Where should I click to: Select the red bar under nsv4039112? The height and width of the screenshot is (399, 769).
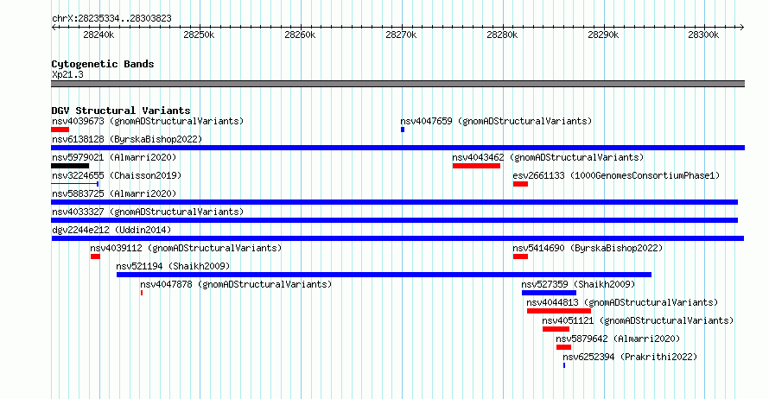click(x=95, y=256)
